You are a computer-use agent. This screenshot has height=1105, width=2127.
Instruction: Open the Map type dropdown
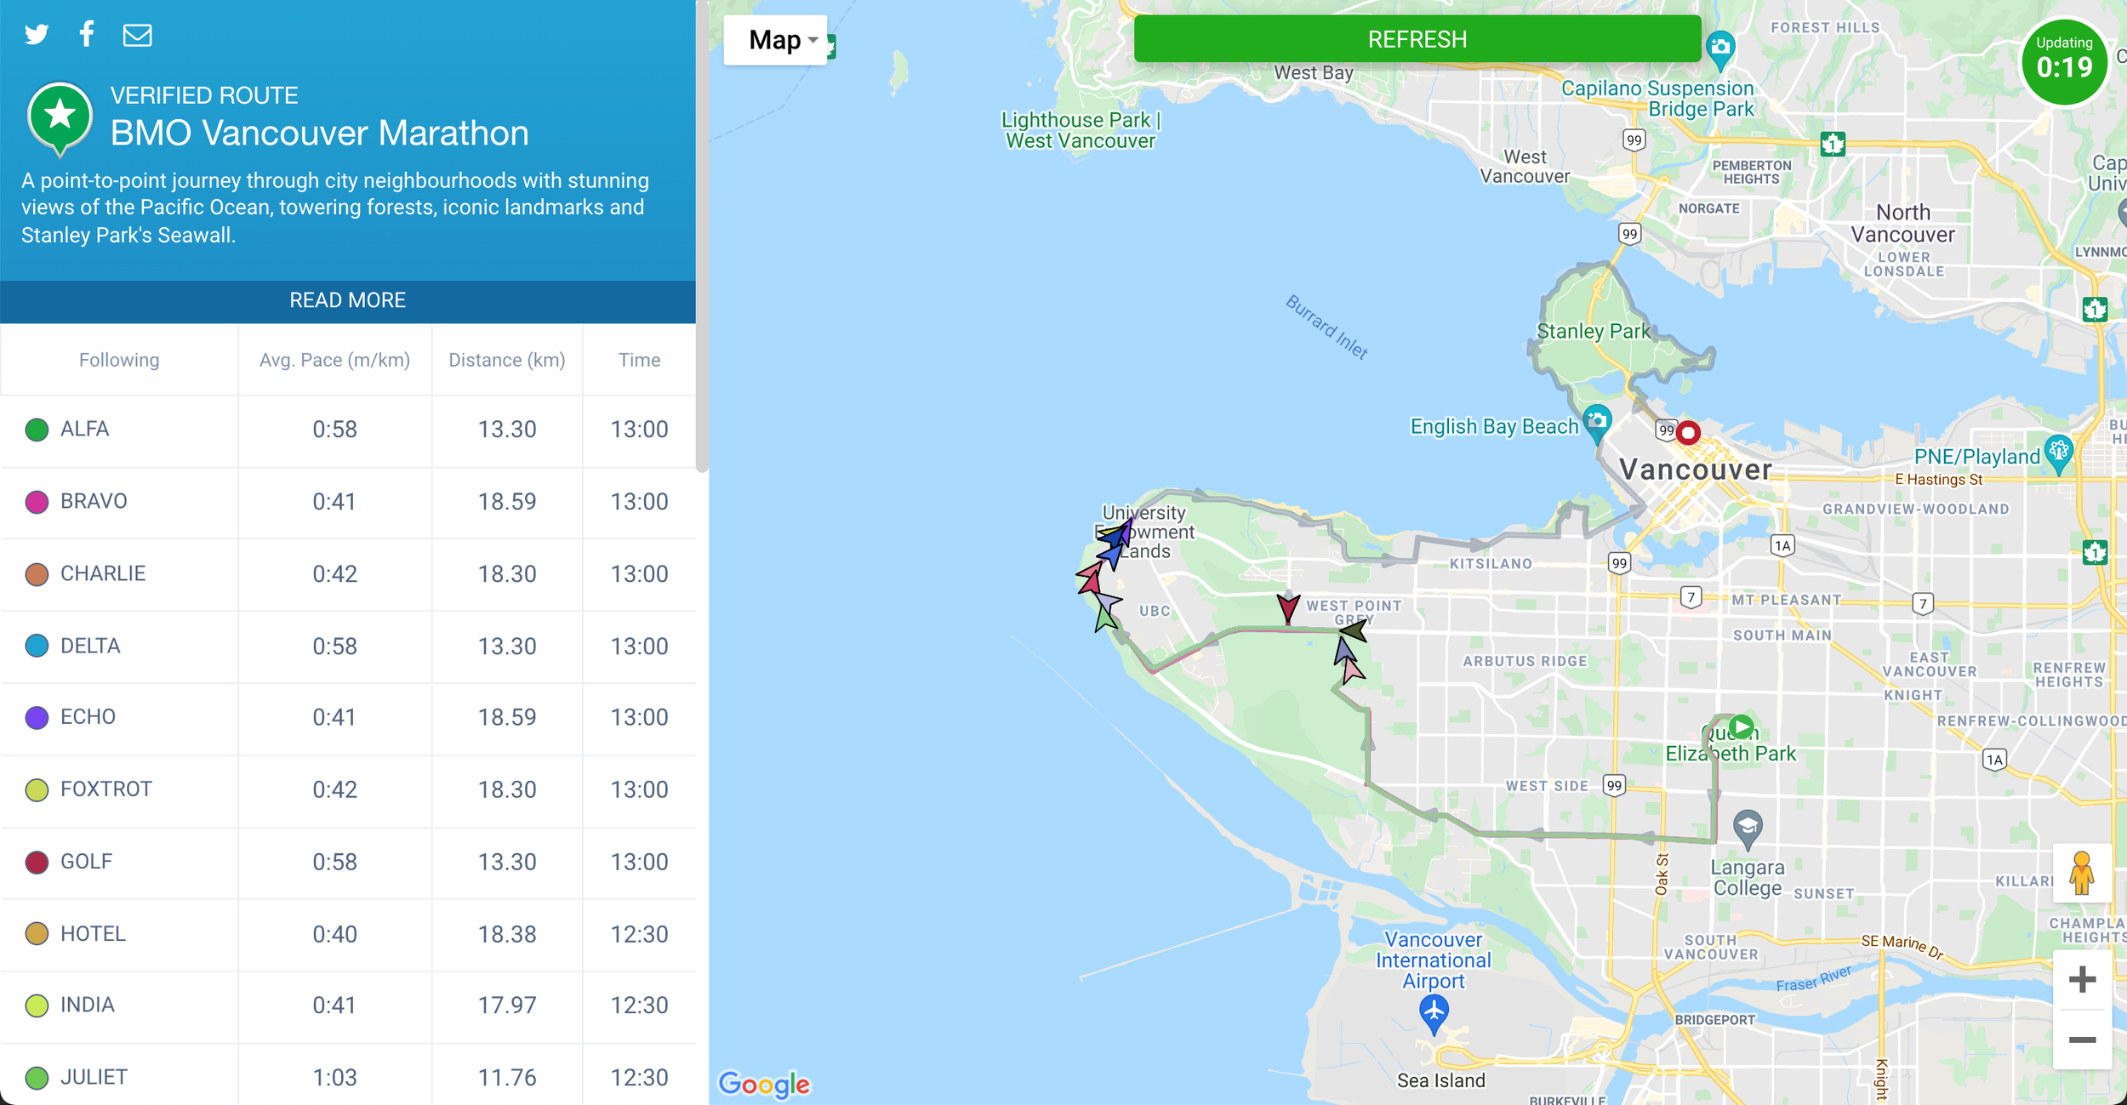775,40
